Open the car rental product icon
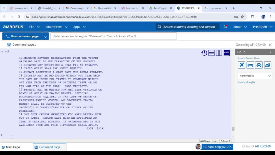 click(259, 65)
